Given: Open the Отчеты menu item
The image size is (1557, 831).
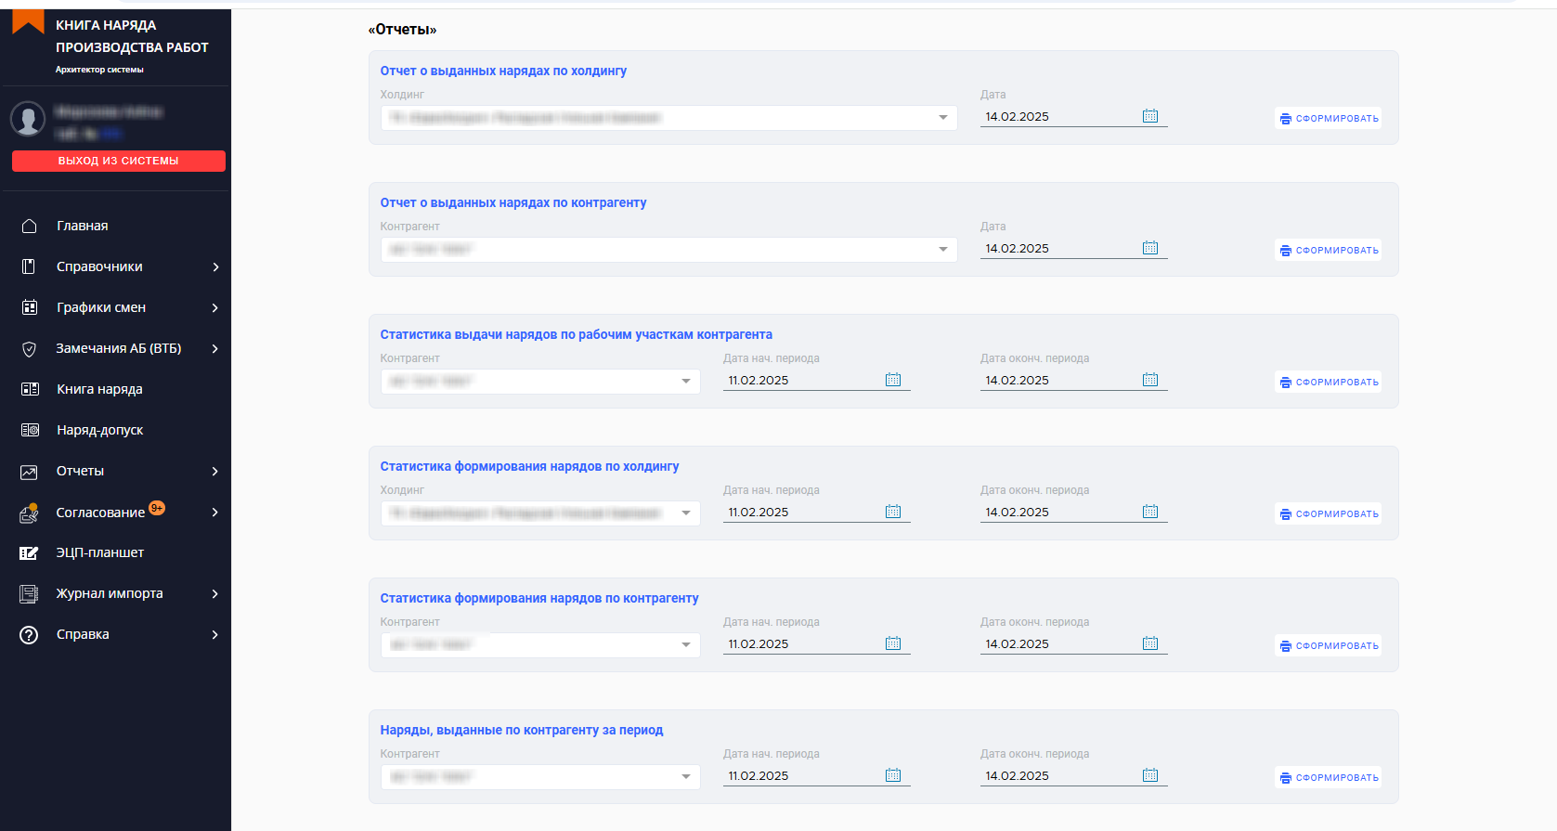Looking at the screenshot, I should point(81,471).
